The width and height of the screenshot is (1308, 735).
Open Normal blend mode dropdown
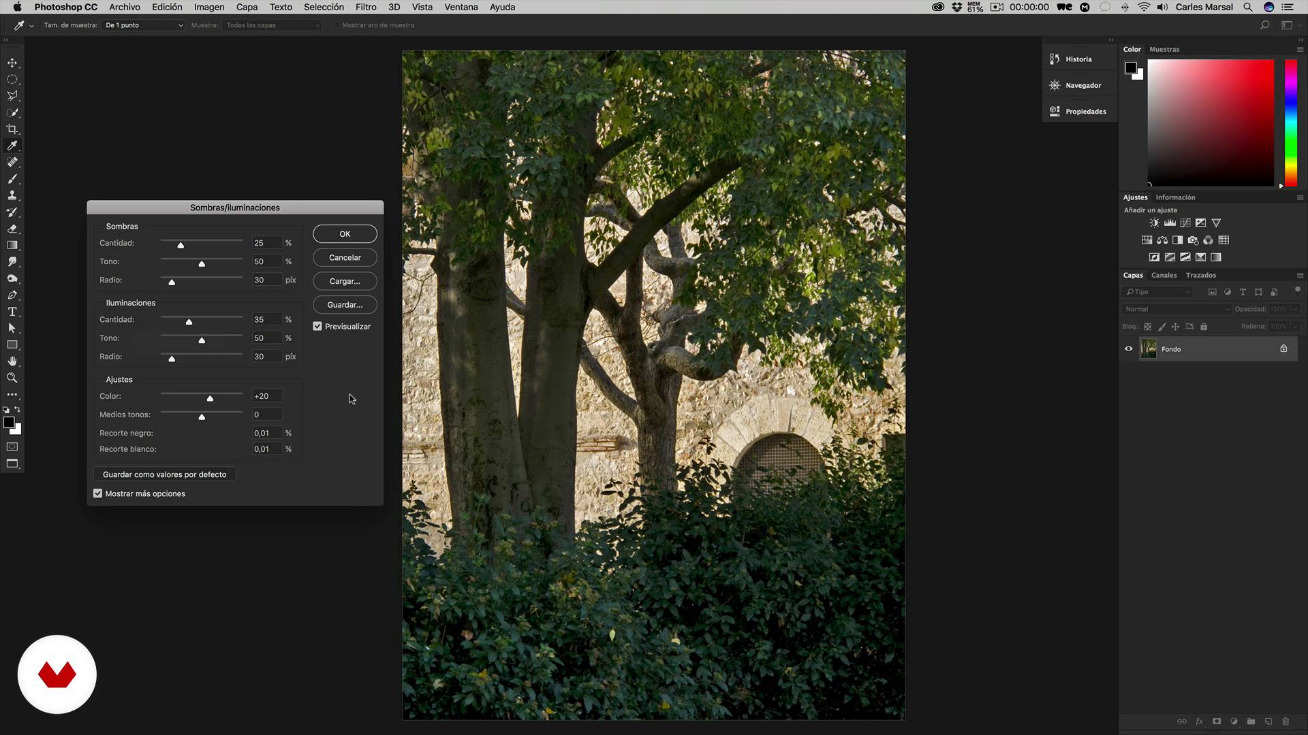pos(1177,309)
